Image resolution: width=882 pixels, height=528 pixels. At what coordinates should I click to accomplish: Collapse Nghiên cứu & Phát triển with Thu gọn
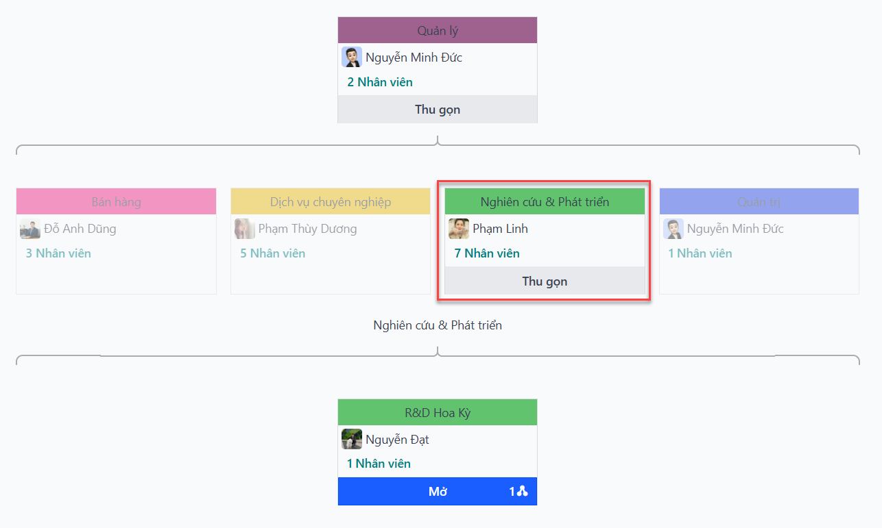545,281
